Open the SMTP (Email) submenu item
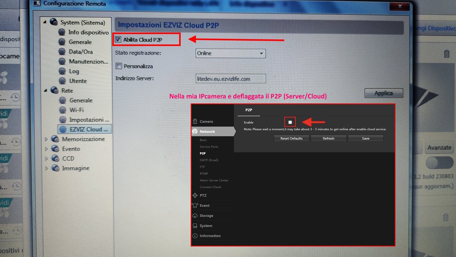This screenshot has width=456, height=257. (x=209, y=160)
